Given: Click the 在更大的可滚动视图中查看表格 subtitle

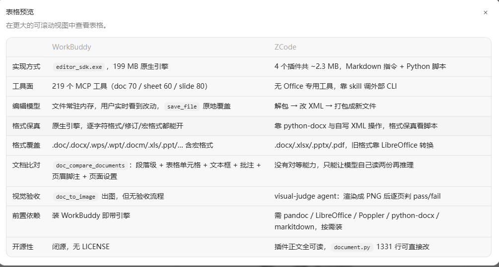Looking at the screenshot, I should (x=57, y=25).
